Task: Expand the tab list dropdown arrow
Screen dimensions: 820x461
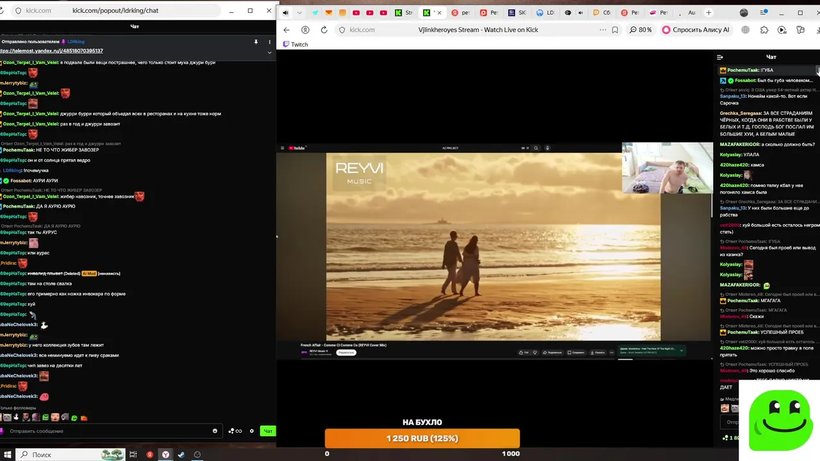Action: tap(299, 12)
